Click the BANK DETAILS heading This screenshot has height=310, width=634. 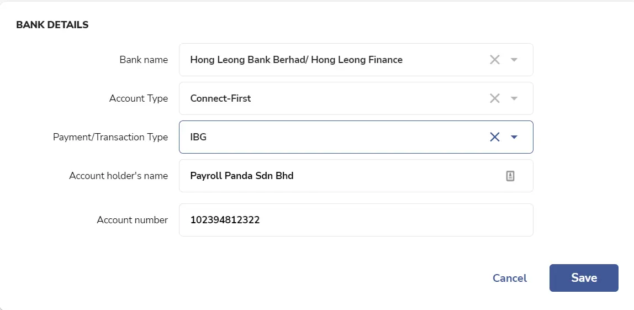click(52, 25)
